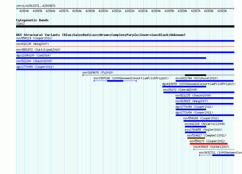Screen dimensions: 242x174
Task: Open dgv1108n100 (Coe2014) entry
Action: (33, 55)
